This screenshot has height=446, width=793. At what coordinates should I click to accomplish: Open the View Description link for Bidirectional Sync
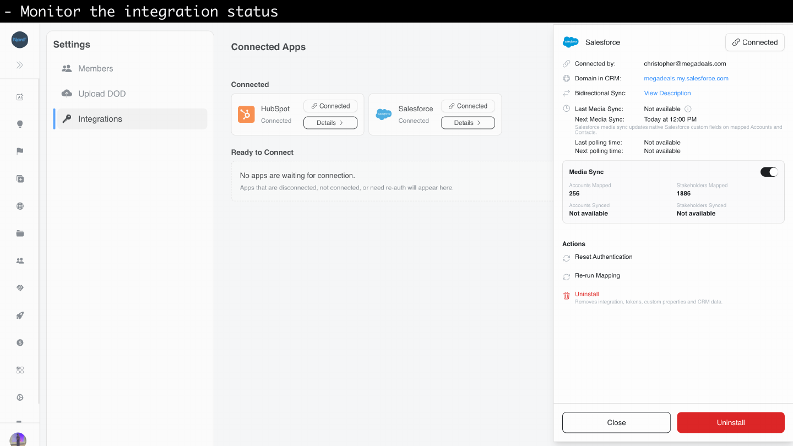(667, 93)
